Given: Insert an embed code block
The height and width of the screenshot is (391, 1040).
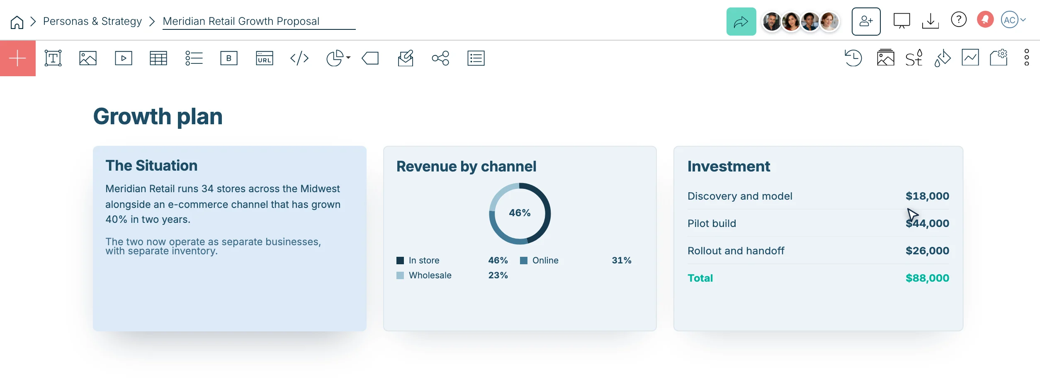Looking at the screenshot, I should pyautogui.click(x=299, y=58).
